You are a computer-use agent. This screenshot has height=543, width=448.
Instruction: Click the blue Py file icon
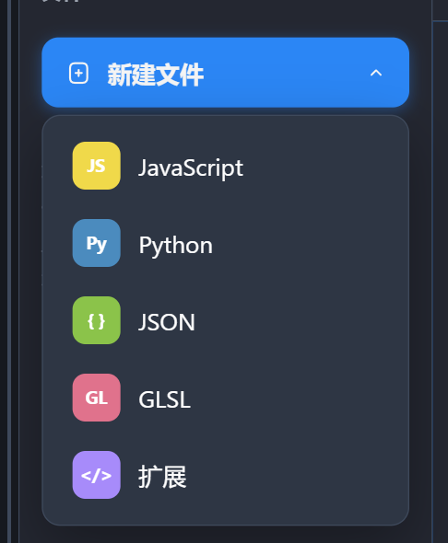97,243
